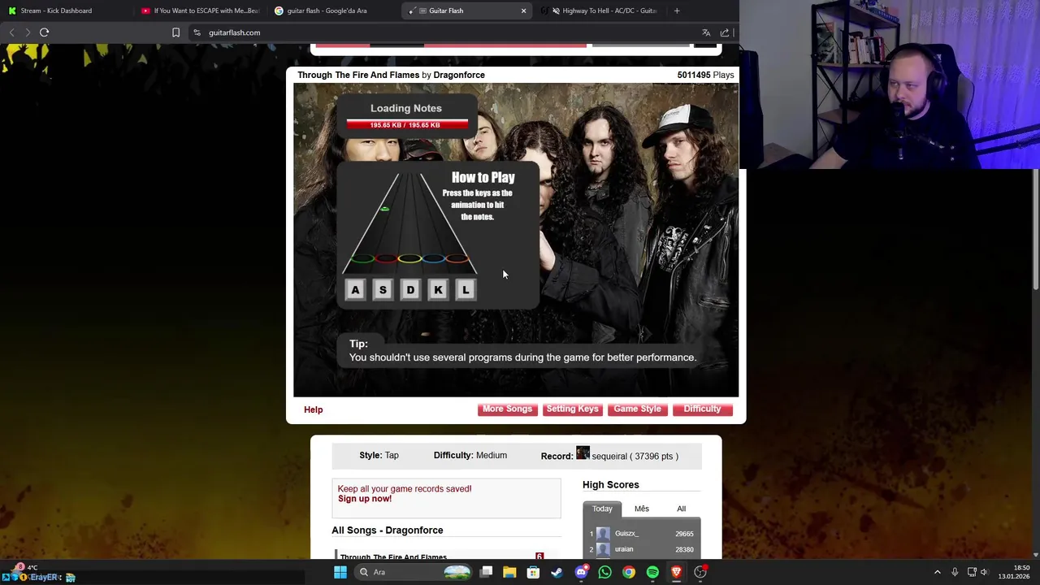The width and height of the screenshot is (1040, 585).
Task: Click the S key tile
Action: coord(383,290)
